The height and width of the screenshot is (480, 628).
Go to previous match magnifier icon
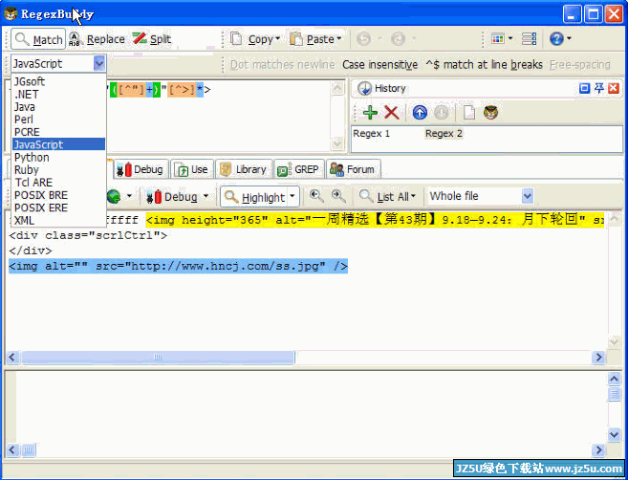[316, 196]
